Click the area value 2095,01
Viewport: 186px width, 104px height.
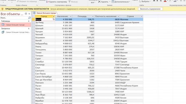[x=83, y=38]
